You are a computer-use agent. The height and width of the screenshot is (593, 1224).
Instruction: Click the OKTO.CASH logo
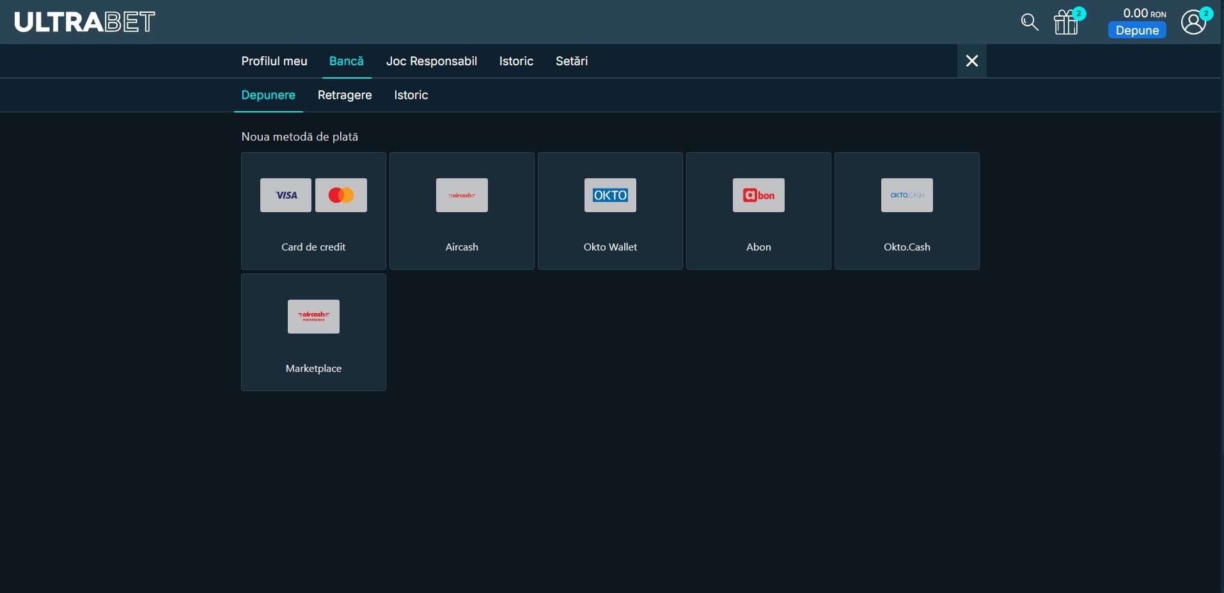(x=907, y=195)
